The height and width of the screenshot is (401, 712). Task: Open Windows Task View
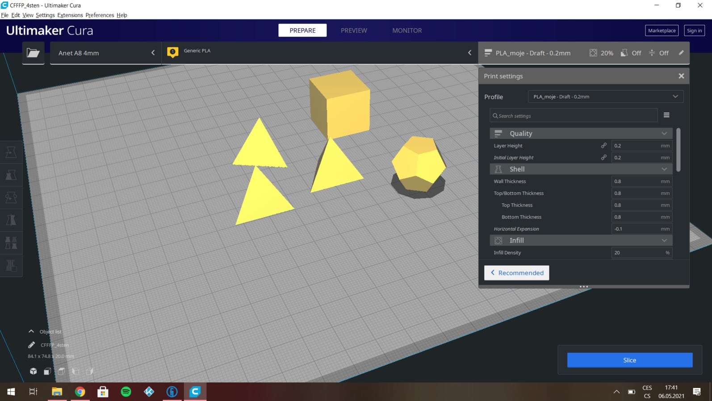point(34,392)
